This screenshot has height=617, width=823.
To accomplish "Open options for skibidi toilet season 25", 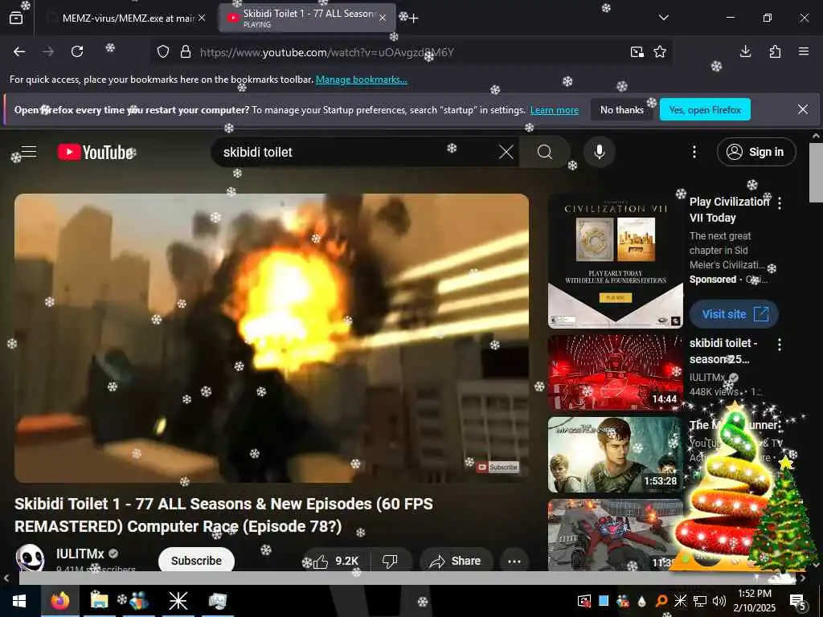I will click(x=780, y=344).
